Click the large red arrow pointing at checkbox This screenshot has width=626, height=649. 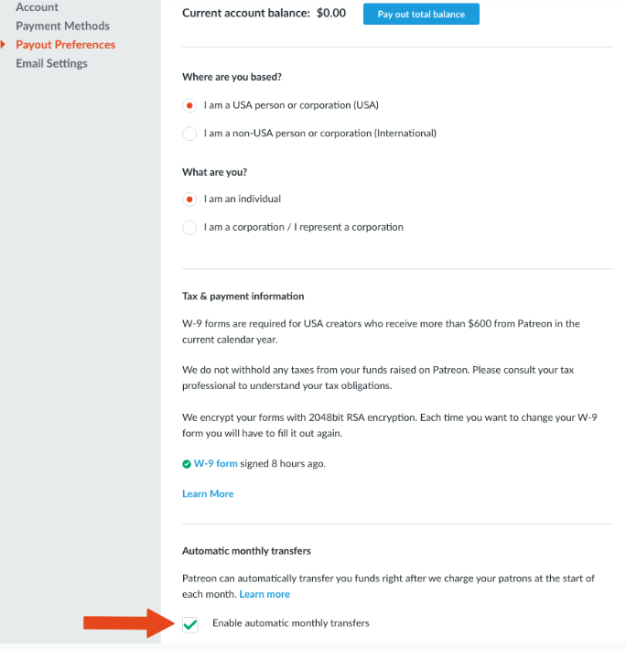coord(127,623)
